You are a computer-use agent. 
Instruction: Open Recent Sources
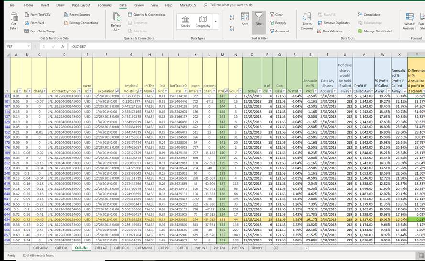click(77, 15)
